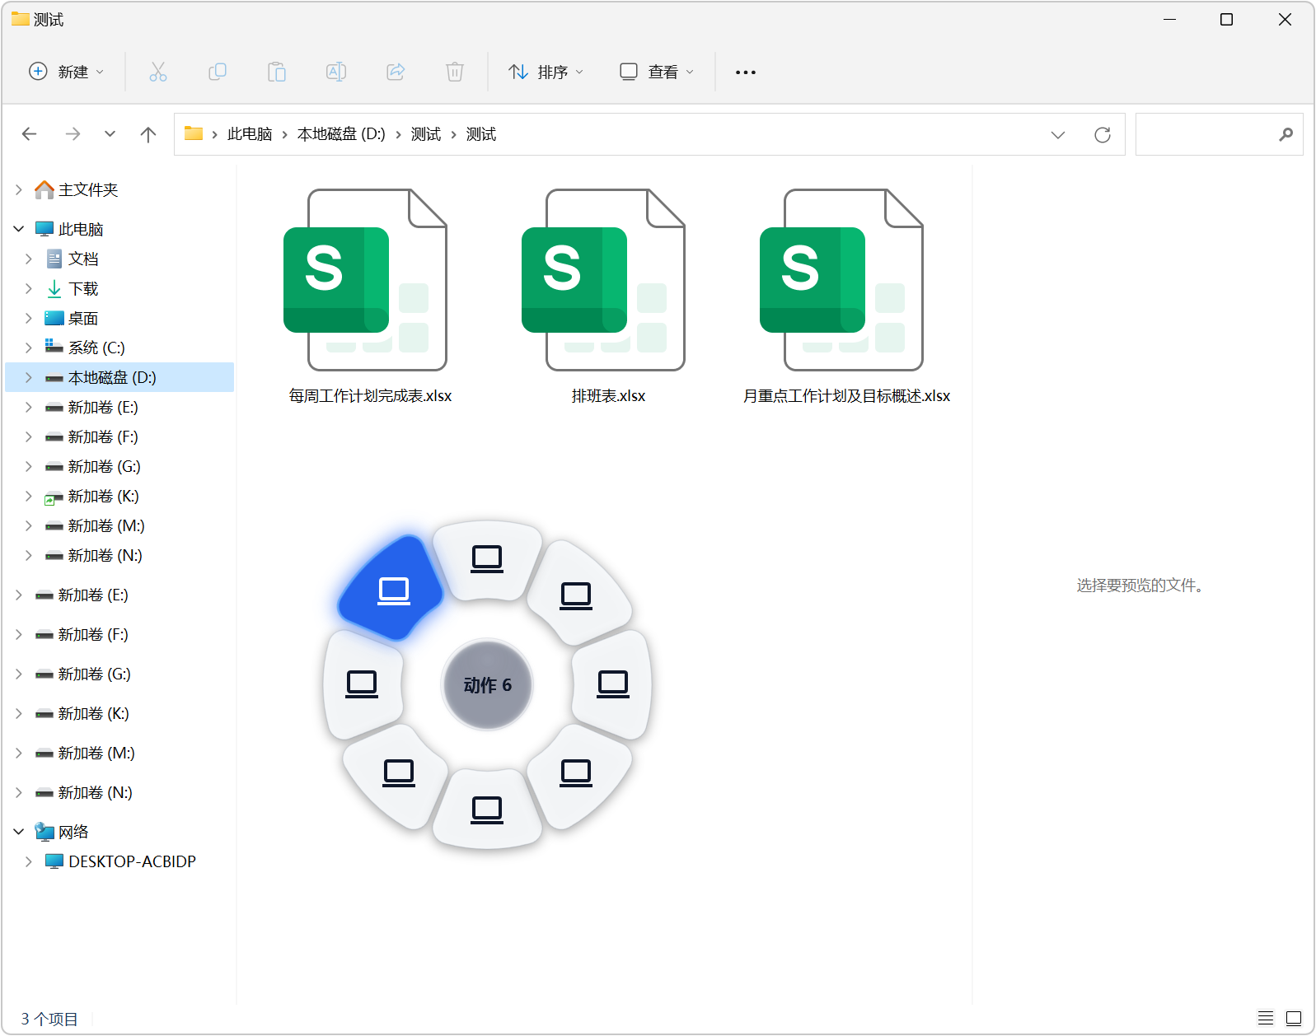This screenshot has width=1316, height=1036.
Task: Collapse the 网络 tree node
Action: coord(19,832)
